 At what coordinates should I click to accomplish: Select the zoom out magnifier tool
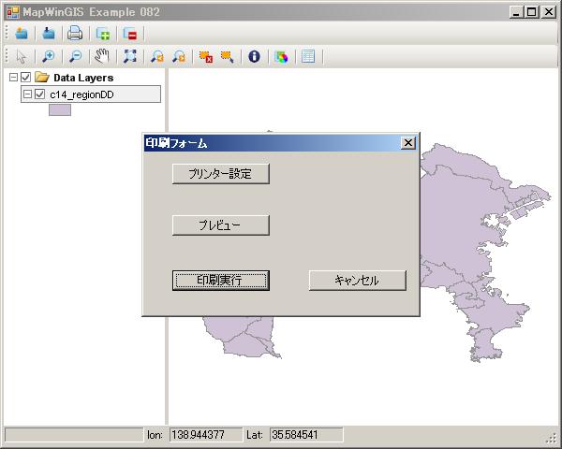tap(76, 56)
